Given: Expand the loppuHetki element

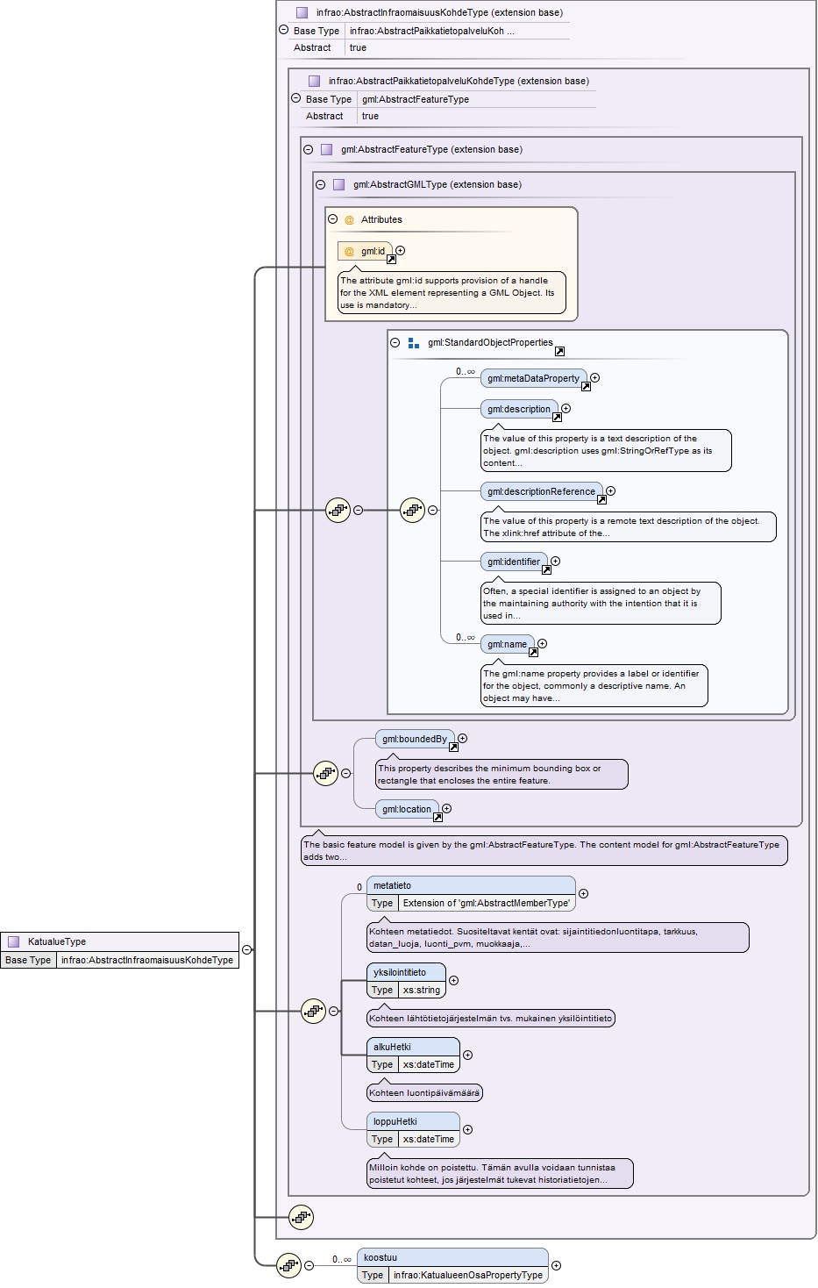Looking at the screenshot, I should click(467, 1129).
